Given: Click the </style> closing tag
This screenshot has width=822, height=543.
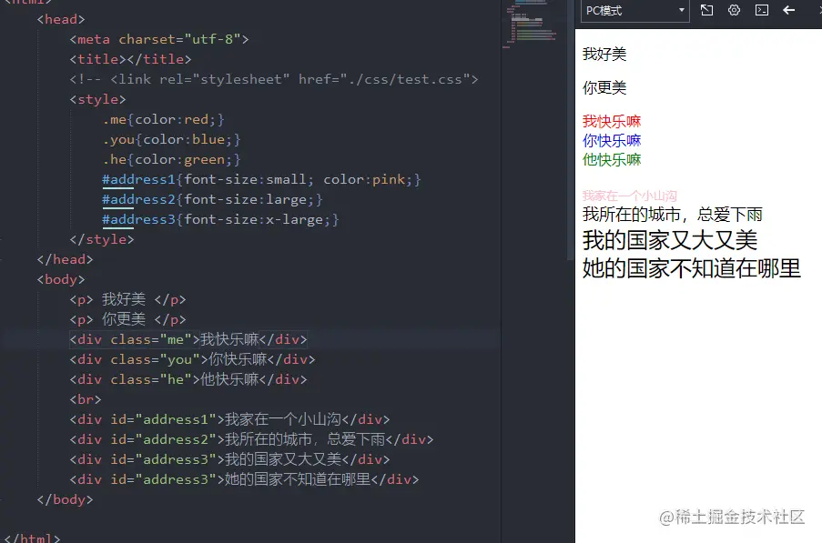Looking at the screenshot, I should click(x=102, y=239).
